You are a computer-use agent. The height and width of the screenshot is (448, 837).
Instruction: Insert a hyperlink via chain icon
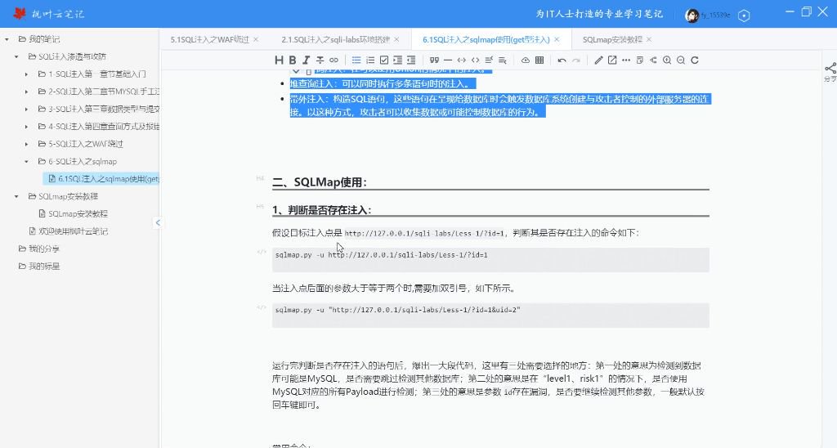pyautogui.click(x=333, y=60)
